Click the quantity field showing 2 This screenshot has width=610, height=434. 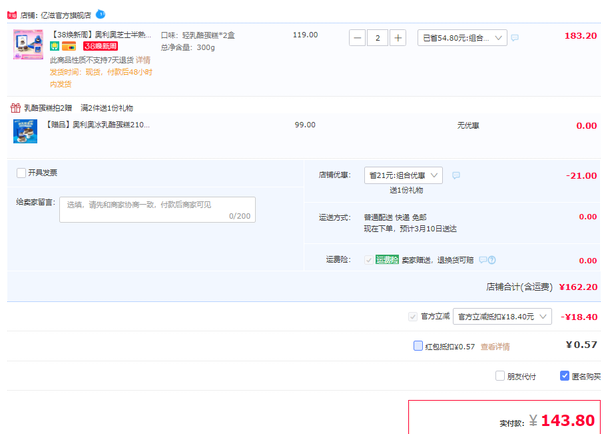pyautogui.click(x=378, y=38)
